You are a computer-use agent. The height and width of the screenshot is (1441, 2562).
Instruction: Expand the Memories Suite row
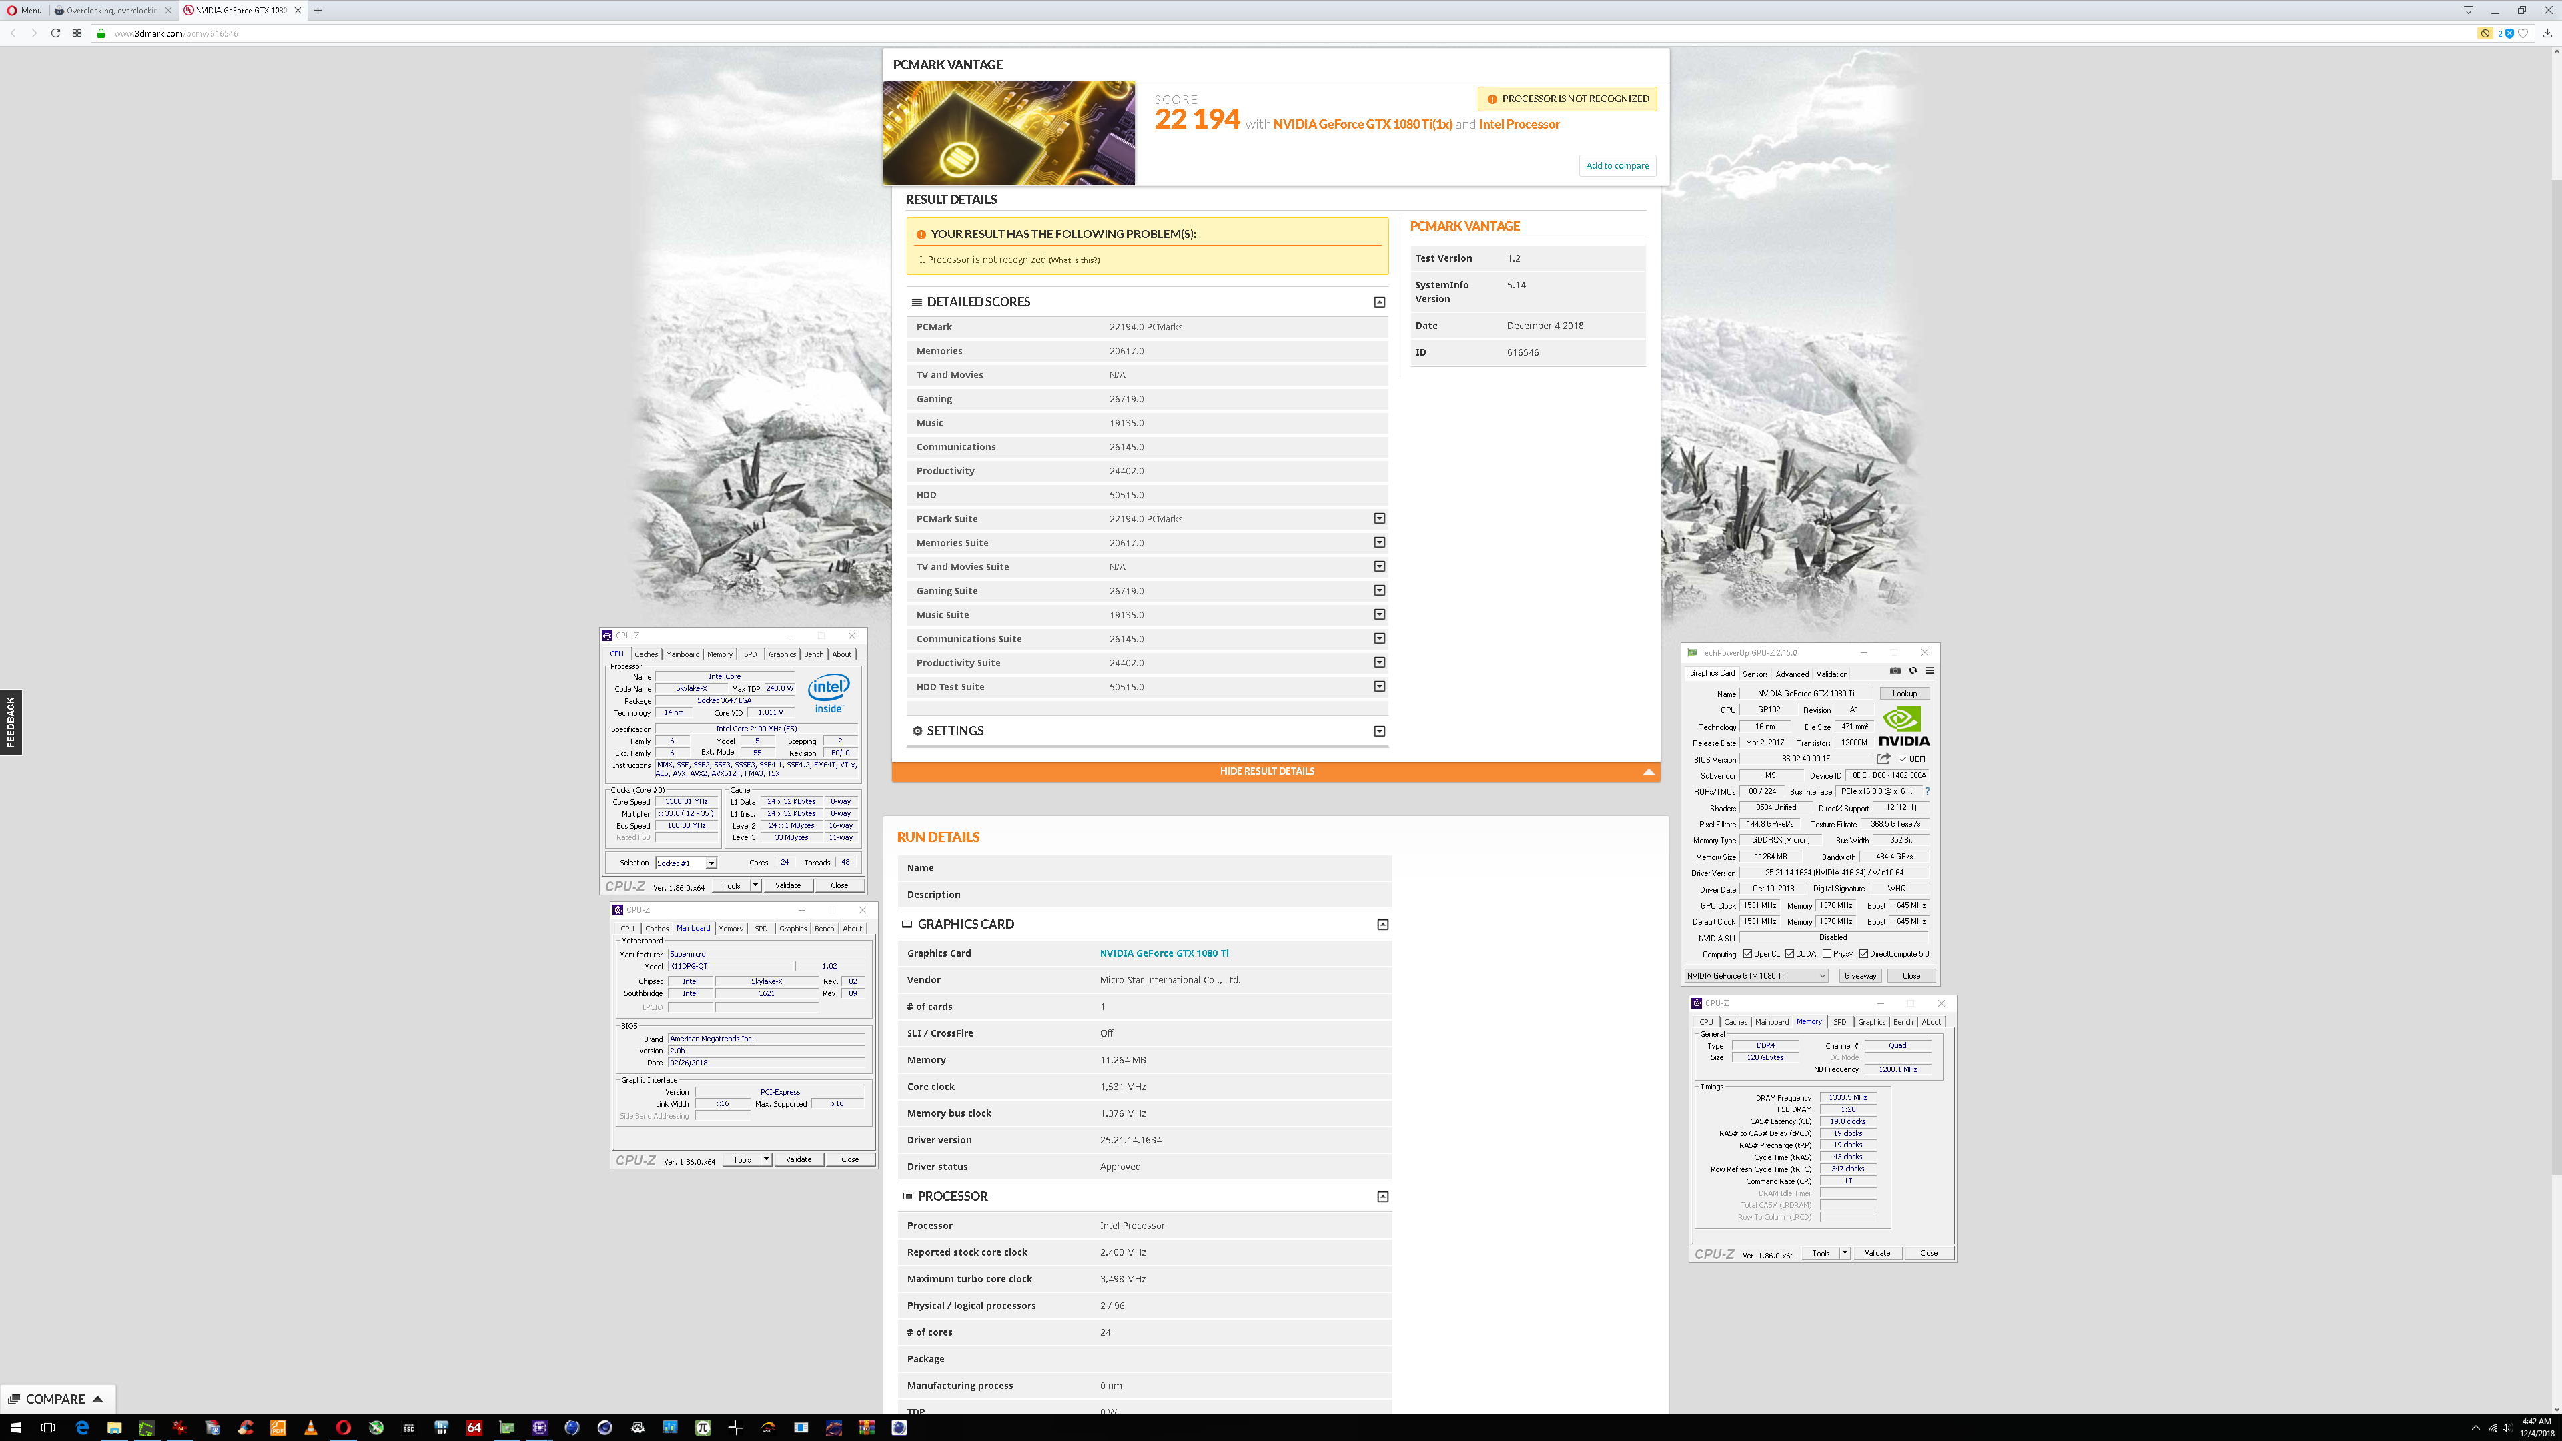1380,542
